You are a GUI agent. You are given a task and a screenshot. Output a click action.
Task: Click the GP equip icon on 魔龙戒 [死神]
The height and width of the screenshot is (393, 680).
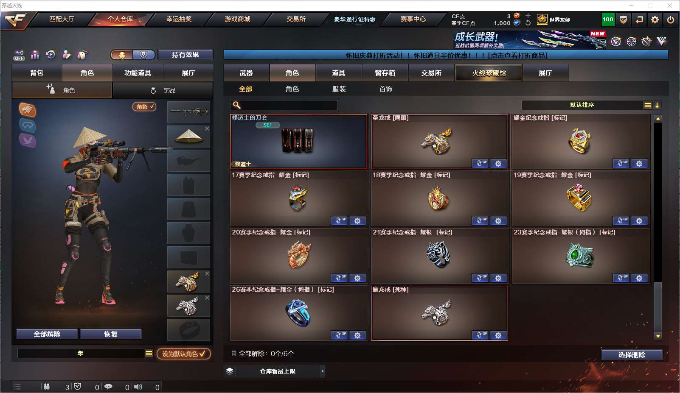click(480, 335)
